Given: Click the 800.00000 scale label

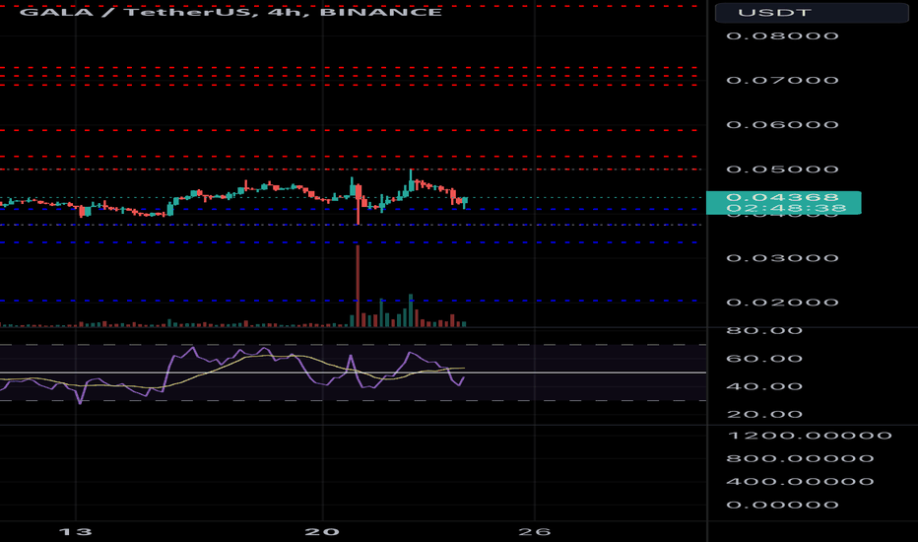Looking at the screenshot, I should pos(800,459).
